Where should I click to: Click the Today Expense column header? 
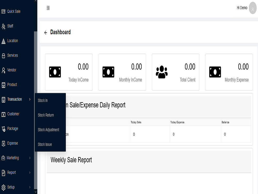tap(178, 122)
